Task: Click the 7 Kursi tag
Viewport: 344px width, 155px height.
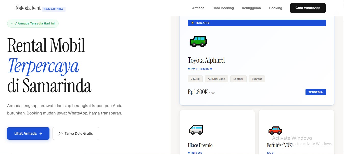Action: (x=195, y=79)
